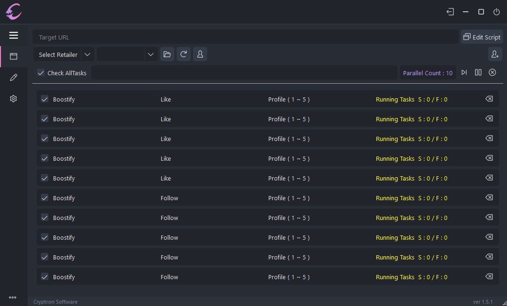507x306 pixels.
Task: Delete the second Boostify Like task
Action: tap(489, 119)
